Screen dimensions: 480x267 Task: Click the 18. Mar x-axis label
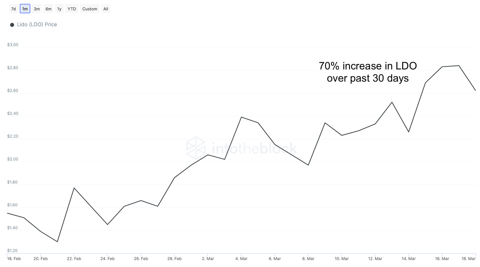[x=468, y=259]
